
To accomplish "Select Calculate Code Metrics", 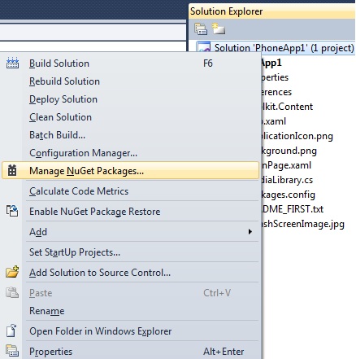I will coord(79,191).
